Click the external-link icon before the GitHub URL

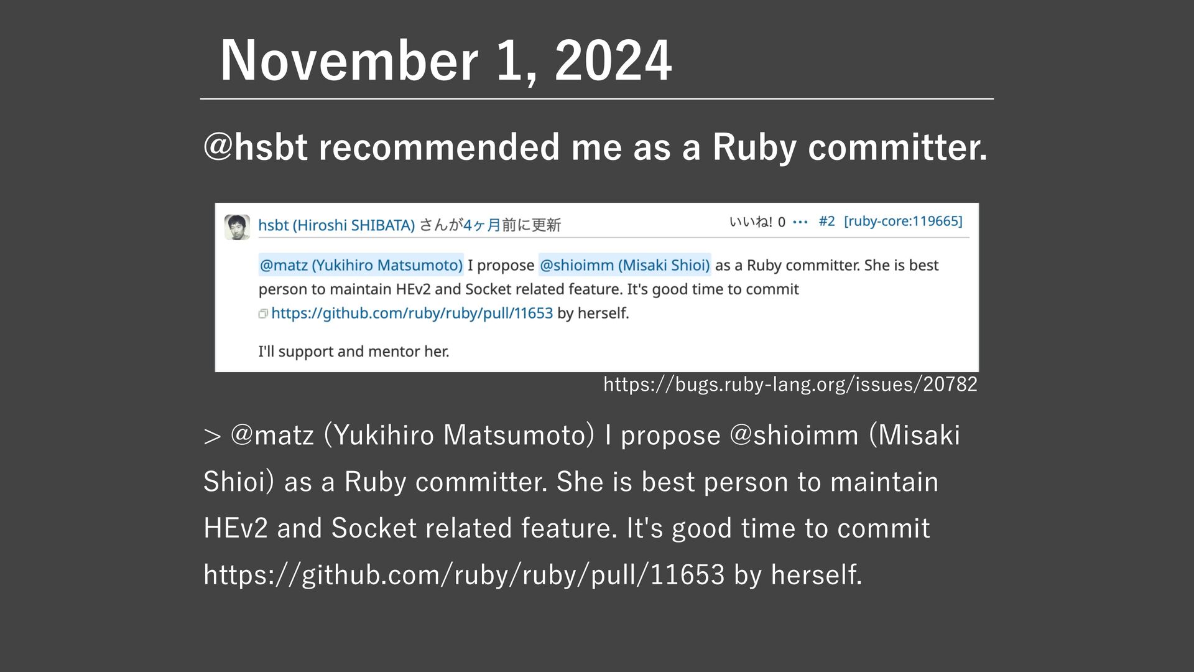click(263, 314)
